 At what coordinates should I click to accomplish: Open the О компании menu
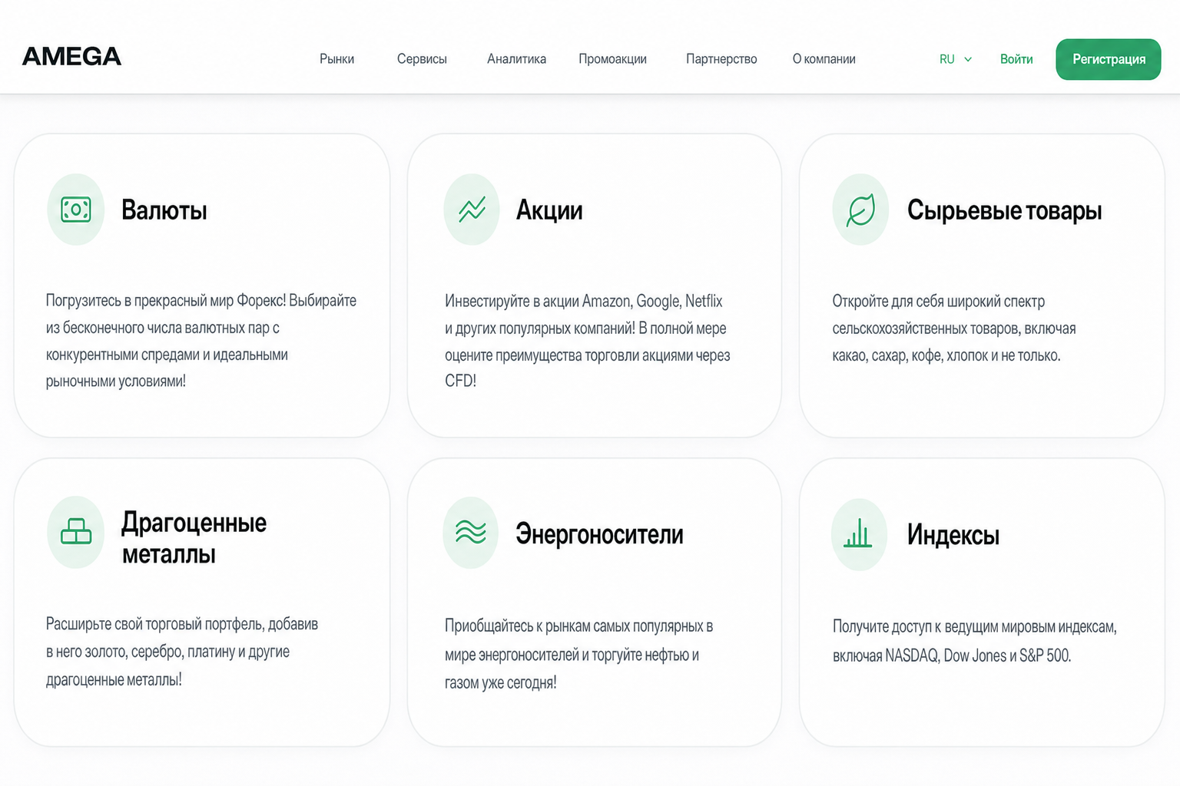[x=824, y=59]
